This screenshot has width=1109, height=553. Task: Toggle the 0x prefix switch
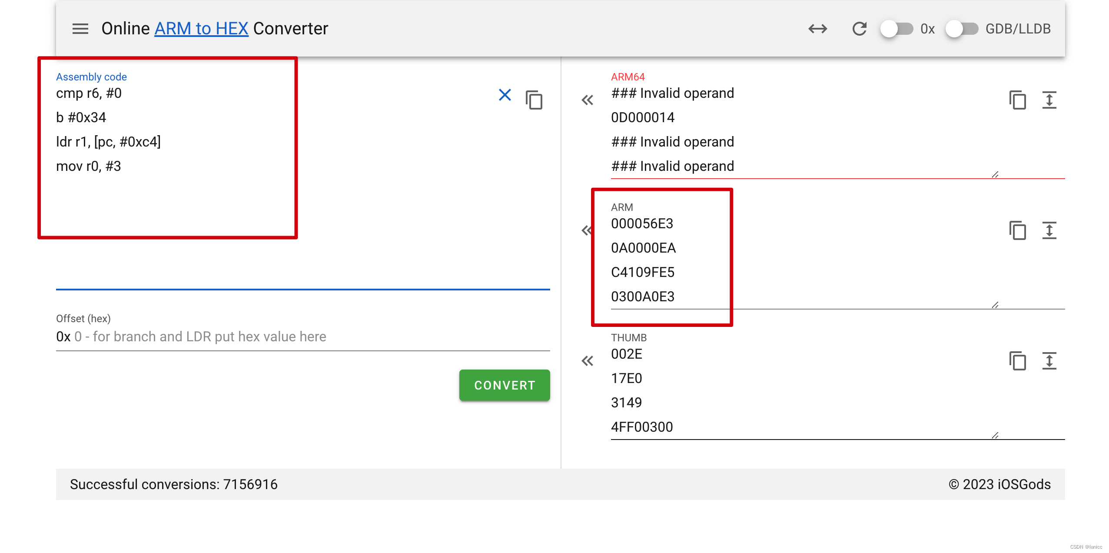[896, 29]
